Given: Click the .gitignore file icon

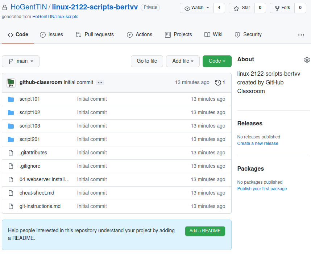Looking at the screenshot, I should pos(11,166).
